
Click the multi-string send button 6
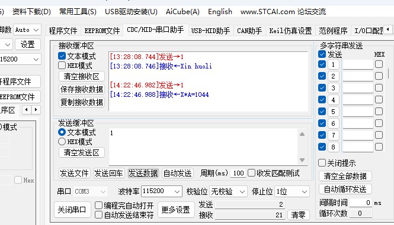click(333, 123)
